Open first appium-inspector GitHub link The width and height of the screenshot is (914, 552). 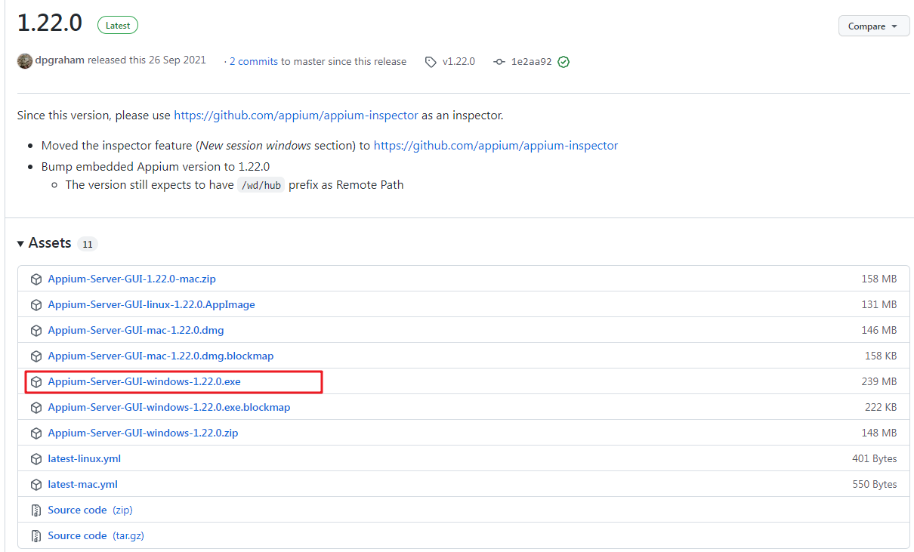click(x=296, y=116)
